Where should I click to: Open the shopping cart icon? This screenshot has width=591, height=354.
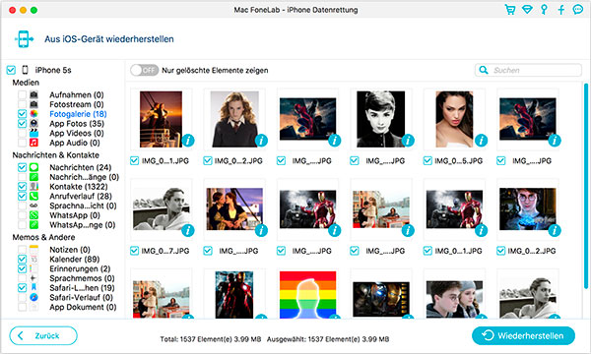click(x=510, y=10)
